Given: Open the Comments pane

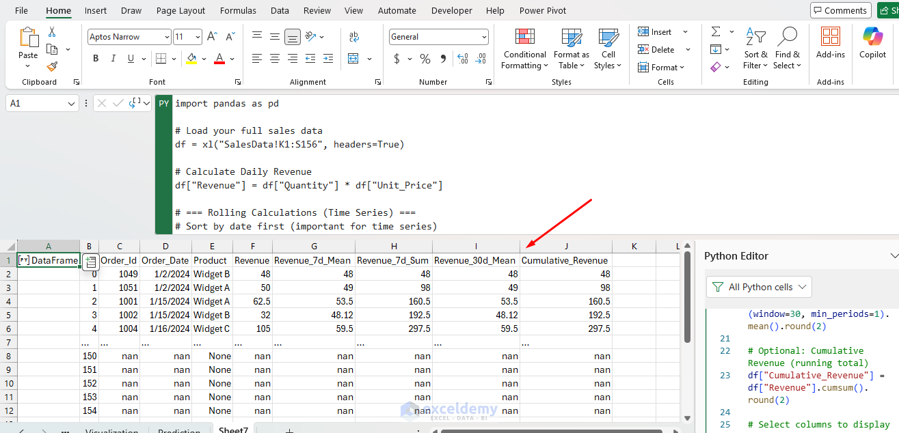Looking at the screenshot, I should (x=840, y=10).
